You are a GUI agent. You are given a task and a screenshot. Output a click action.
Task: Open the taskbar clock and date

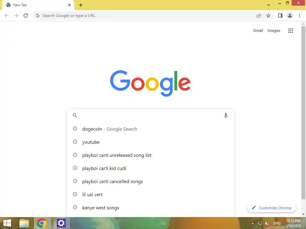coord(293,223)
